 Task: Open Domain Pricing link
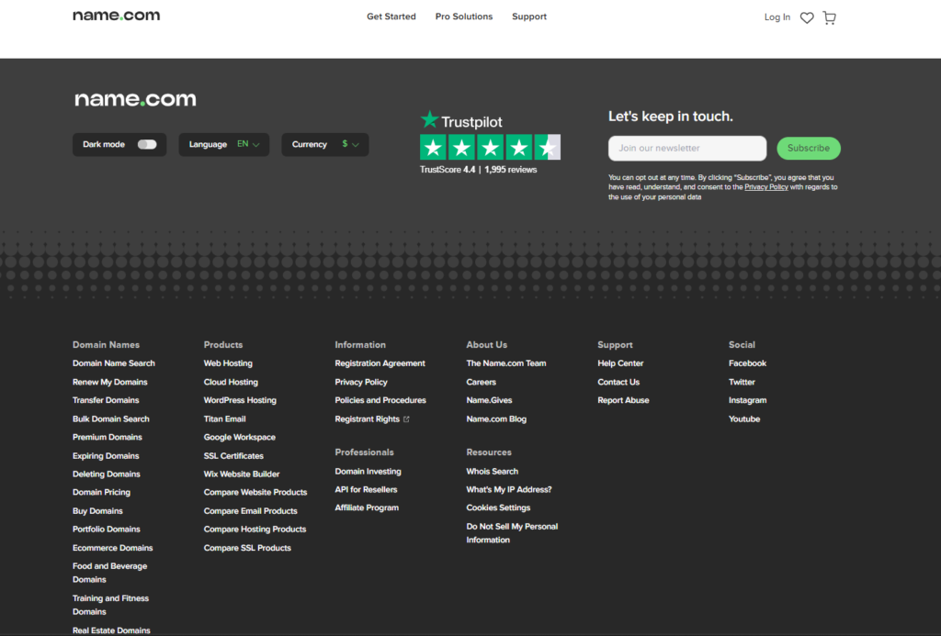click(101, 492)
